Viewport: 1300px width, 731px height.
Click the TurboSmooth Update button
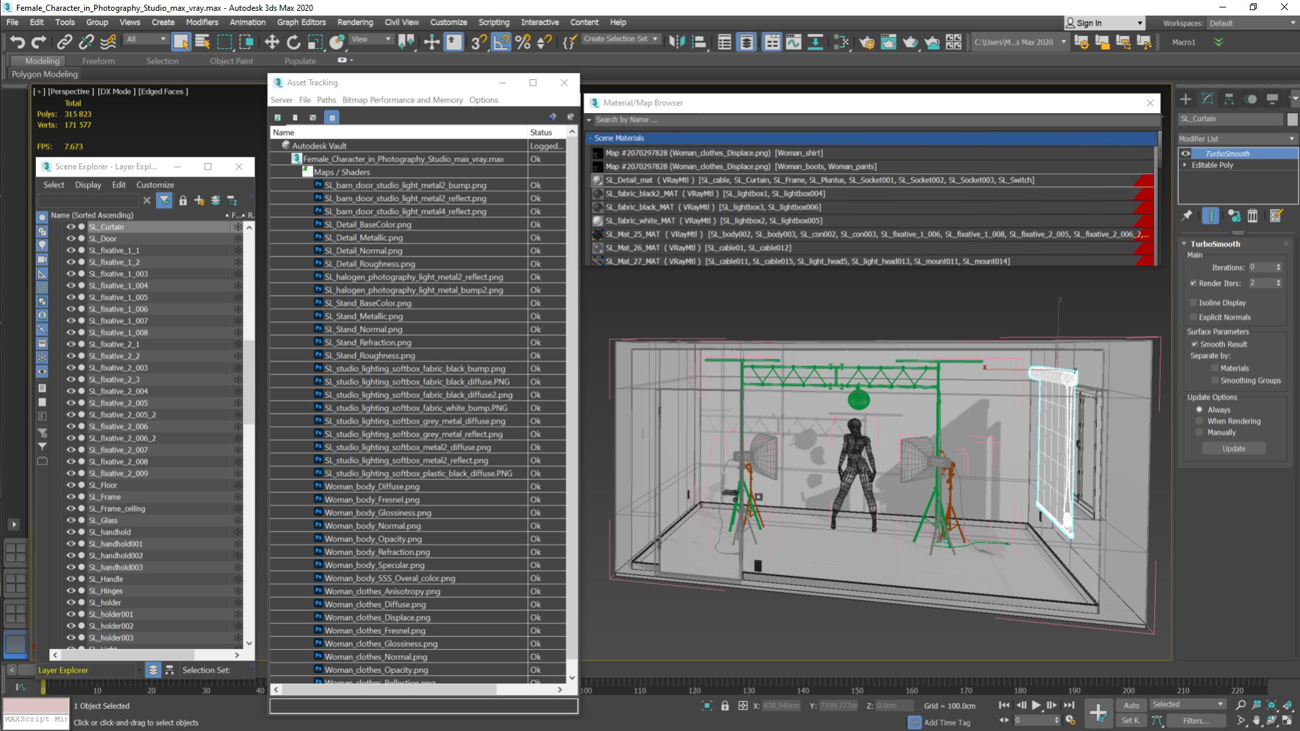point(1234,449)
